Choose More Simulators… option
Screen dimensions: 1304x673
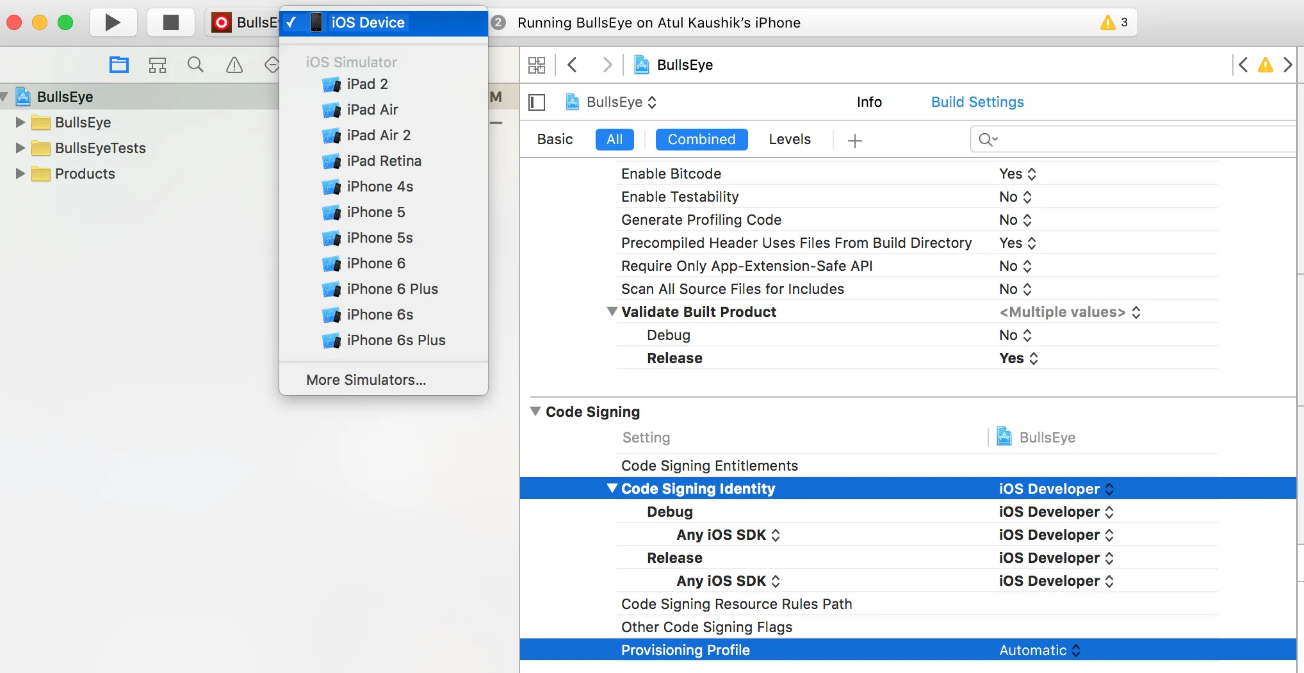coord(384,380)
